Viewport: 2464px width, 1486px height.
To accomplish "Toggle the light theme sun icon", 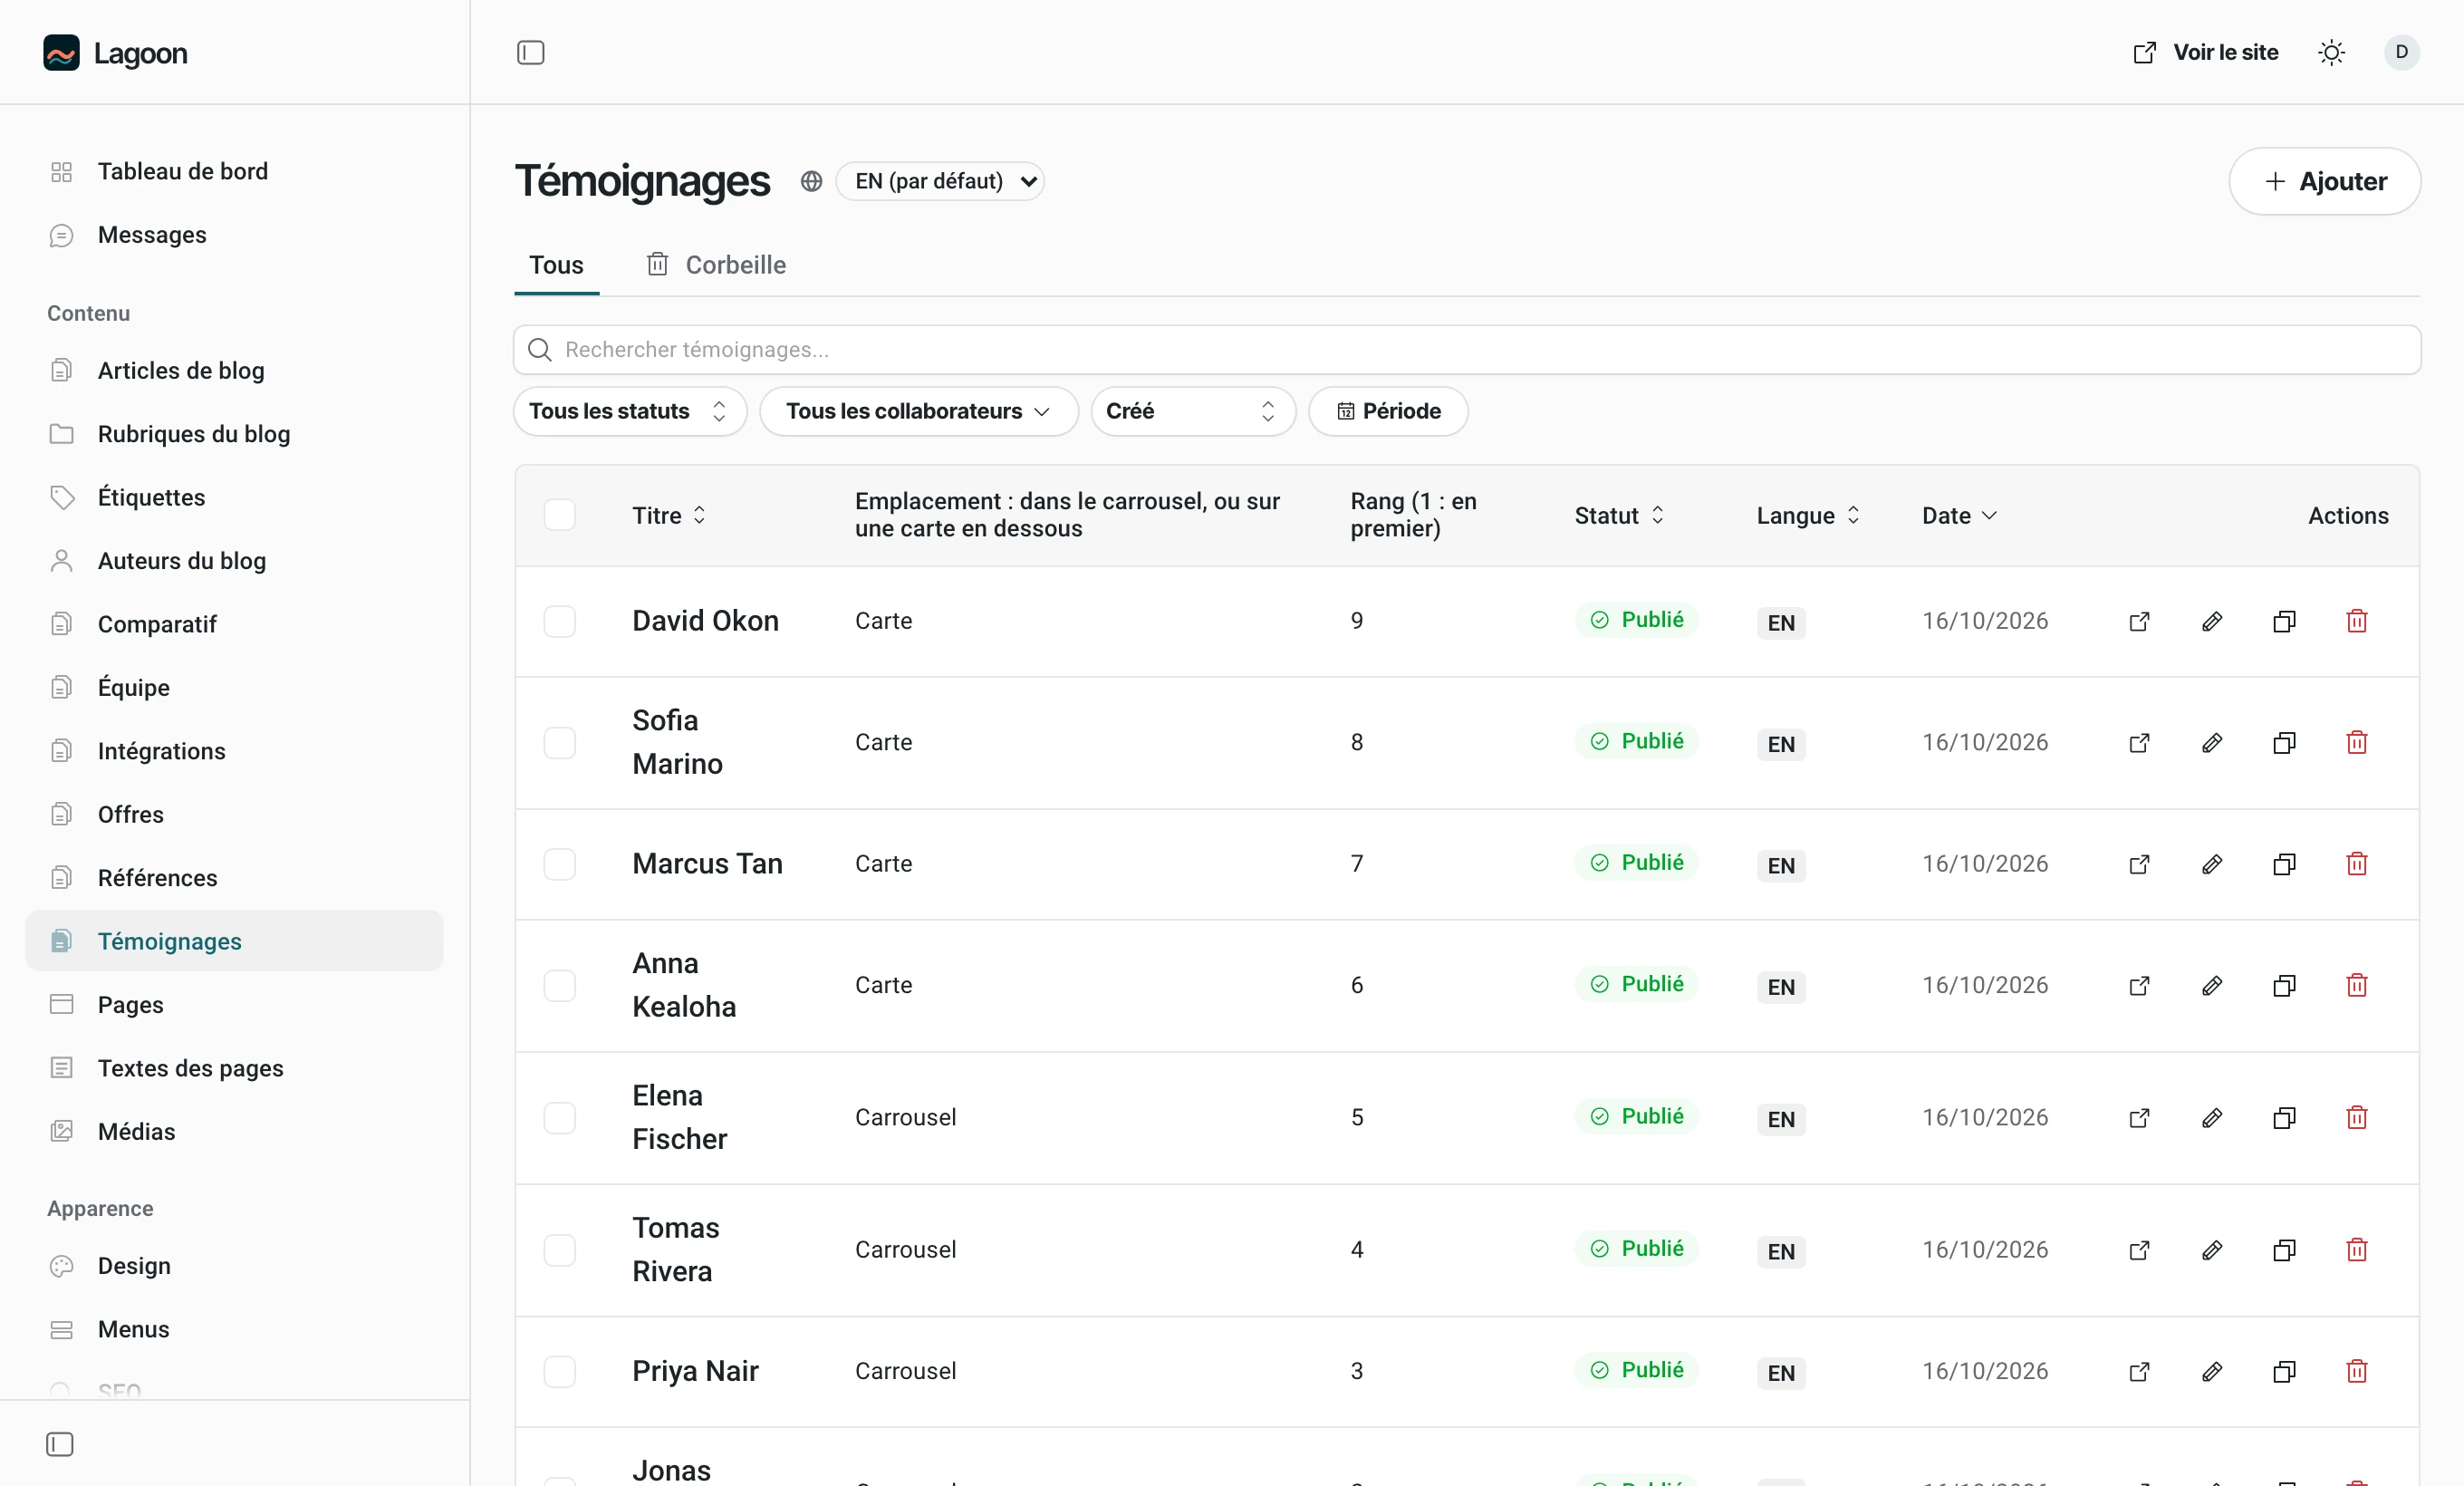I will pyautogui.click(x=2331, y=53).
